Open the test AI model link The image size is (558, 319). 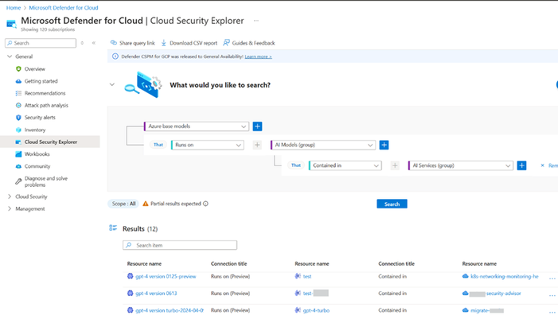(307, 276)
